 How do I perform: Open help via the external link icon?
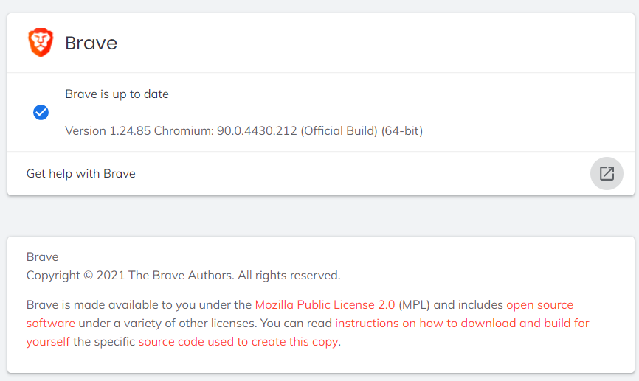[x=607, y=174]
